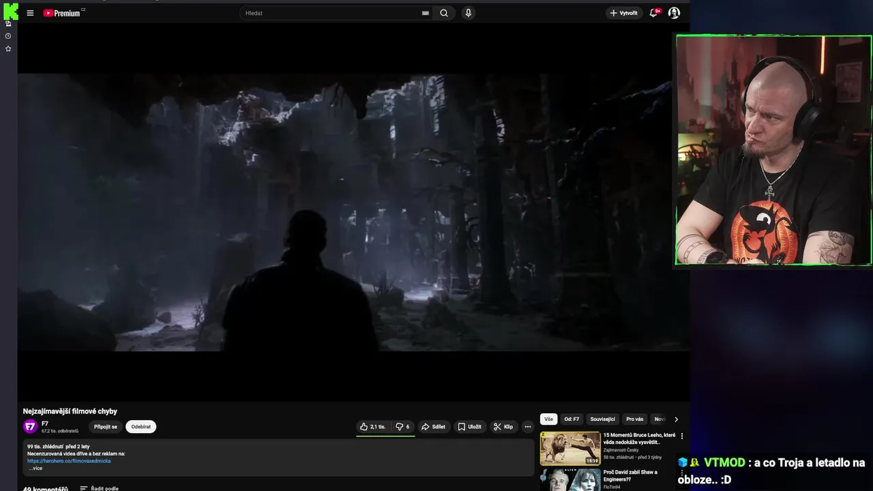Open the herohero.co/filmovasedmicka link

[69, 461]
